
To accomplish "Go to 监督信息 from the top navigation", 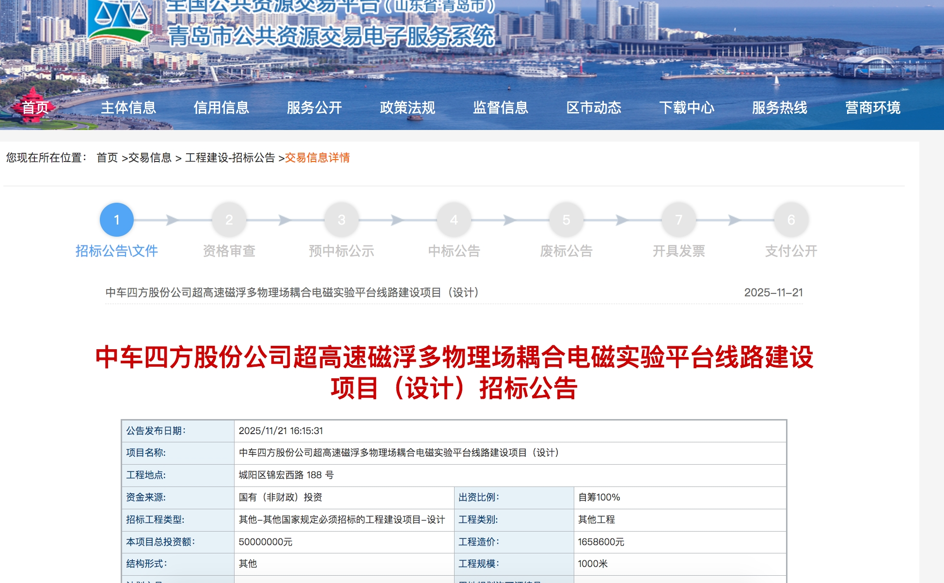I will pyautogui.click(x=500, y=108).
